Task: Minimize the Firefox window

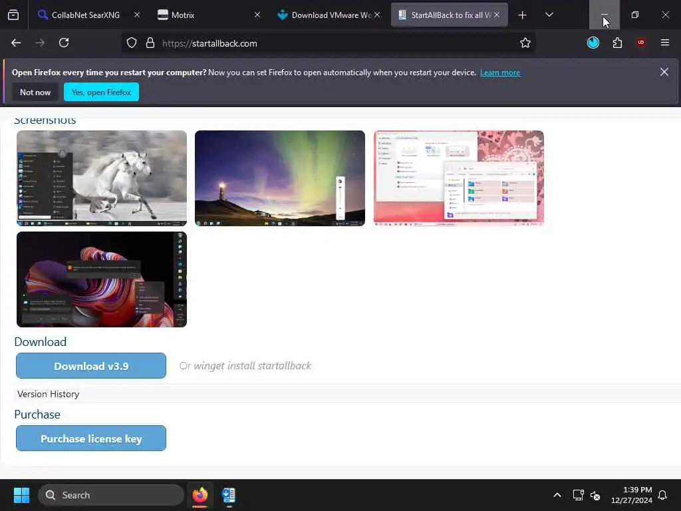Action: 604,15
